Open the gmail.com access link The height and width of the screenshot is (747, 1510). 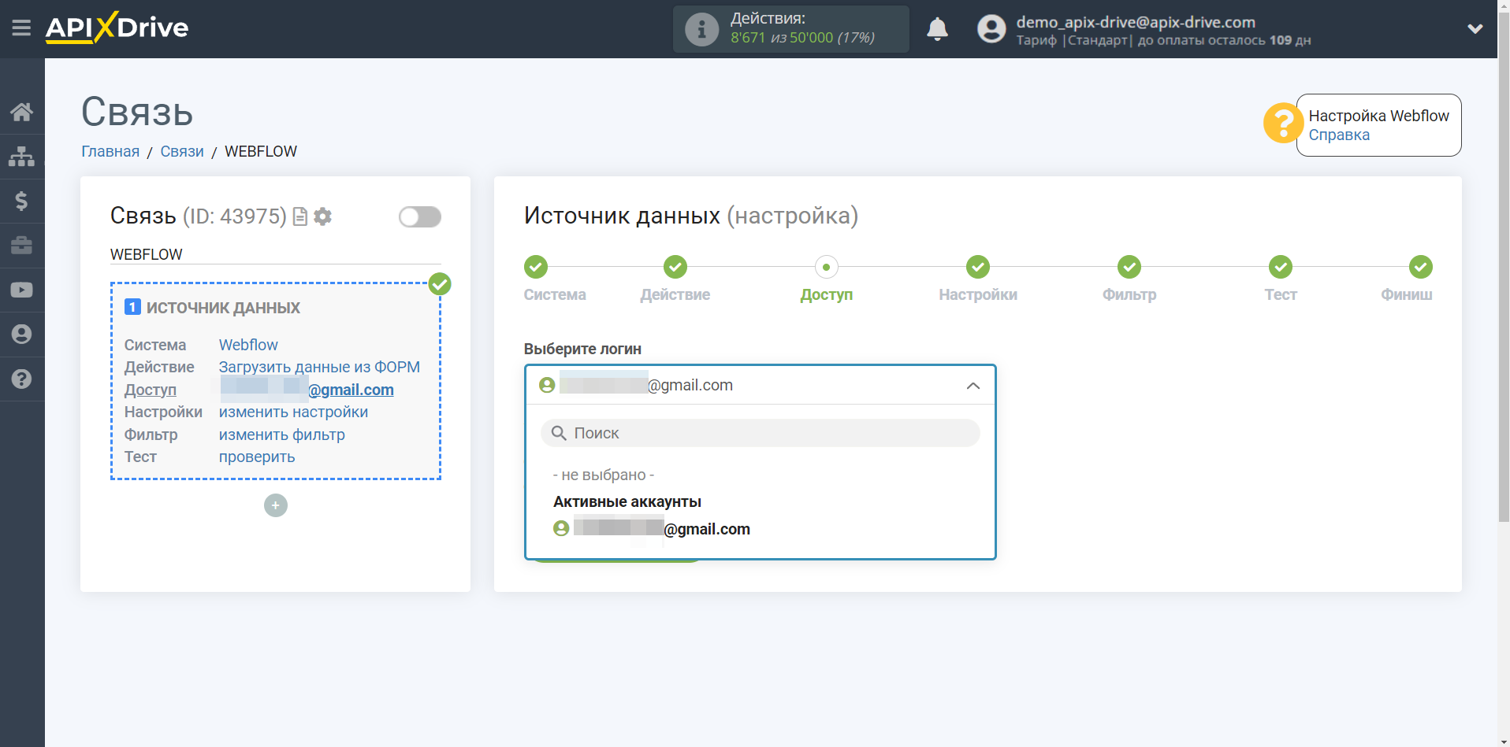point(307,390)
